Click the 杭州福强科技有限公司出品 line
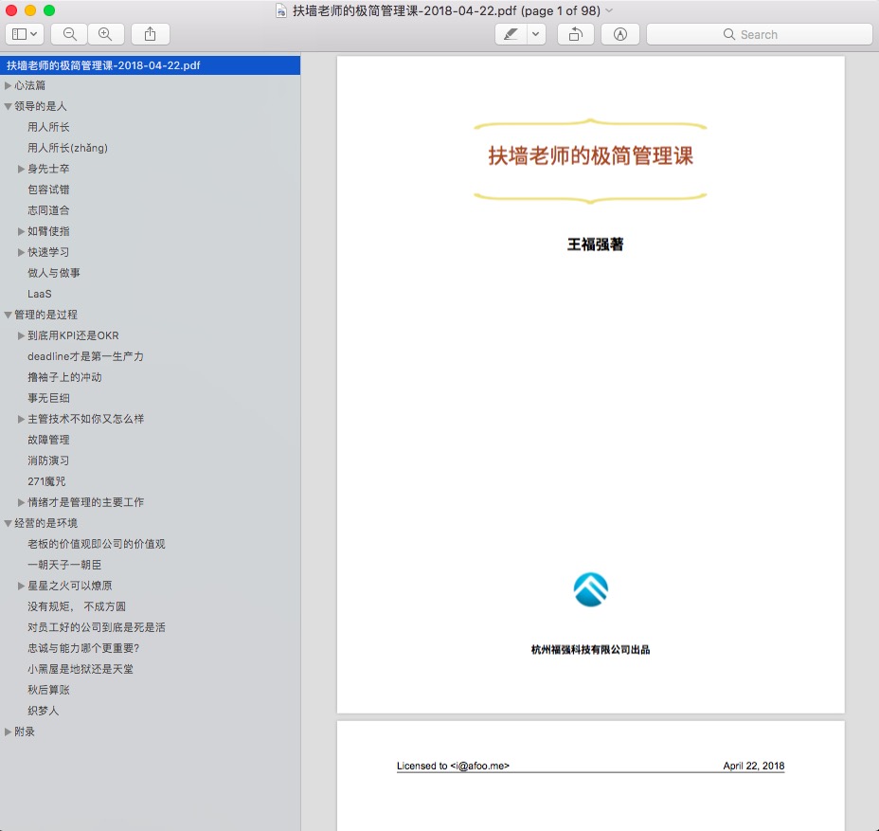The height and width of the screenshot is (831, 879). pos(590,649)
